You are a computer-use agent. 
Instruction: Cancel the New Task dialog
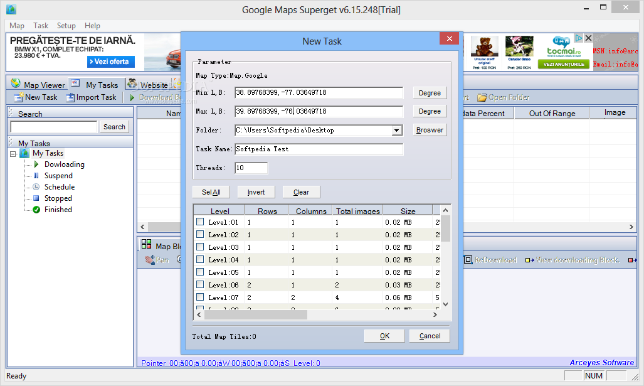click(x=430, y=336)
